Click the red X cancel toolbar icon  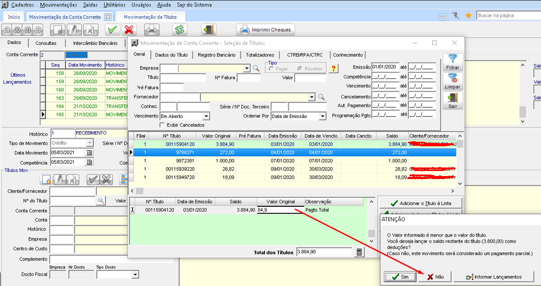[x=129, y=30]
